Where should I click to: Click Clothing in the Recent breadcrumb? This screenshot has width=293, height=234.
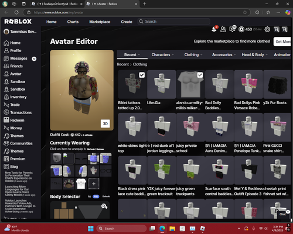(x=140, y=64)
